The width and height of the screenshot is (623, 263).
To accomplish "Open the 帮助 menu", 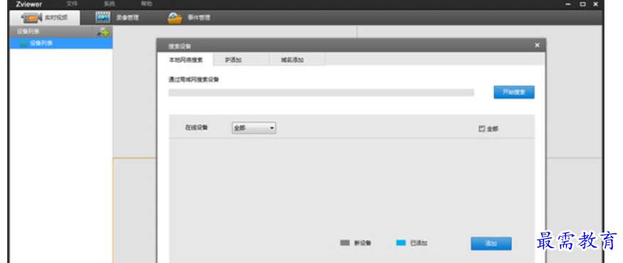I will click(147, 4).
